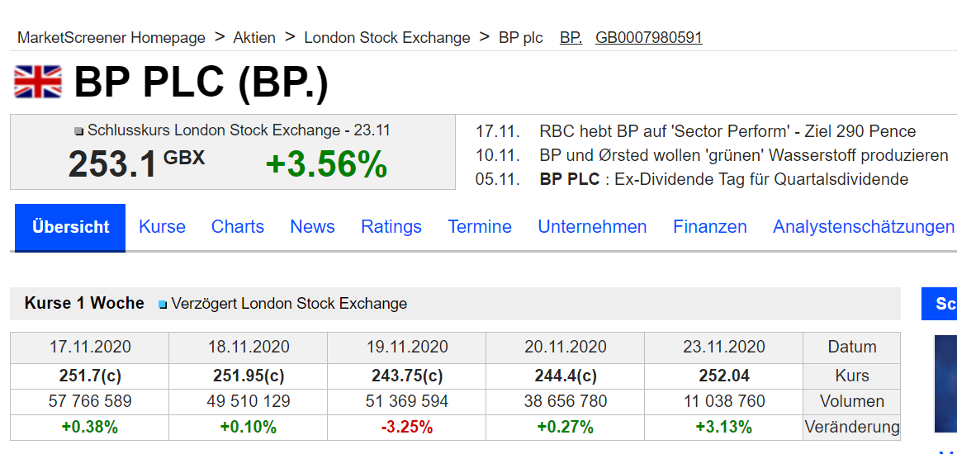Viewport: 957px width, 454px height.
Task: Open the Übersicht tab
Action: click(x=70, y=227)
